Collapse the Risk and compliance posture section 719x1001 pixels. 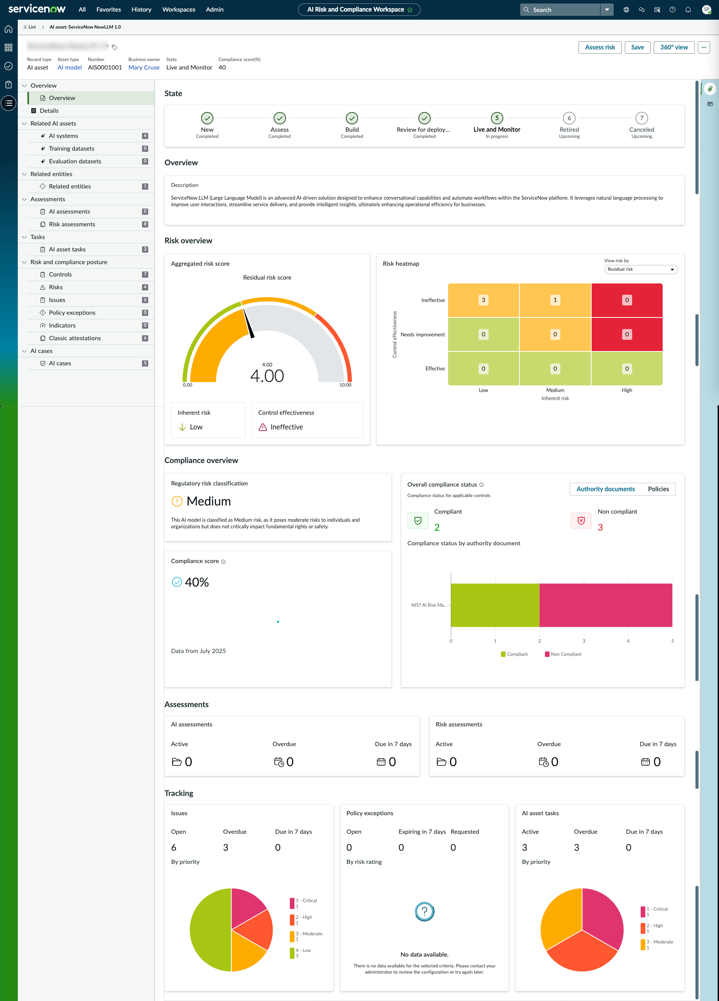[25, 262]
